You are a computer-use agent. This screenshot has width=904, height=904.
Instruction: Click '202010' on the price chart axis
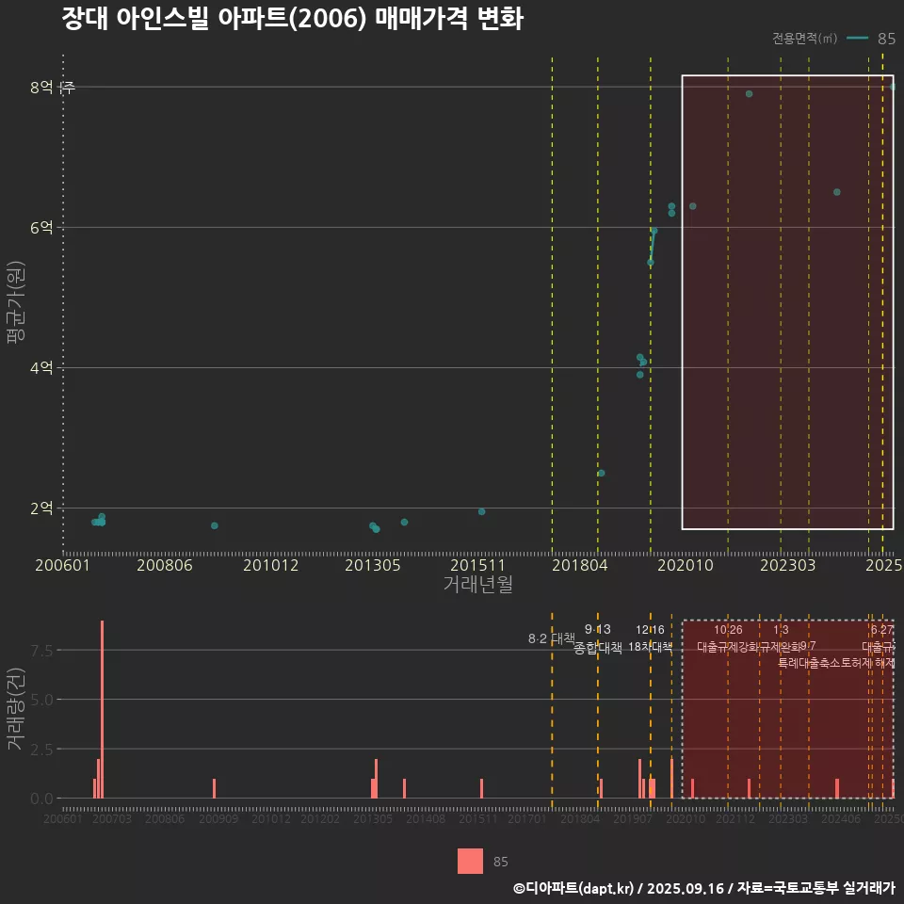click(686, 565)
